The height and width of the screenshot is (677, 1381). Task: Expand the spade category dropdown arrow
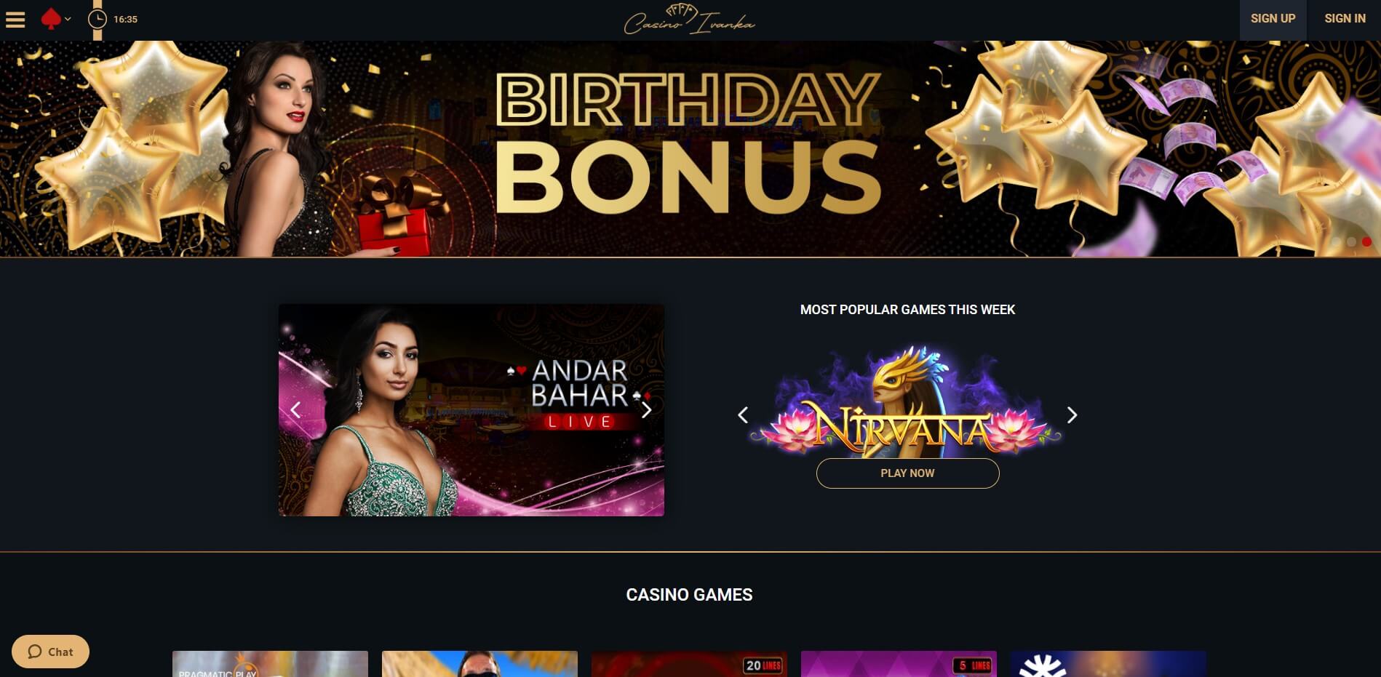(68, 20)
